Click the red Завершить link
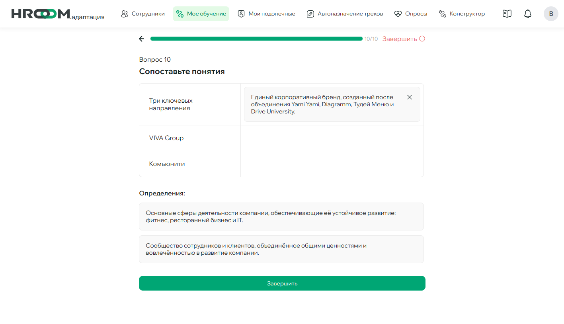 click(x=400, y=39)
